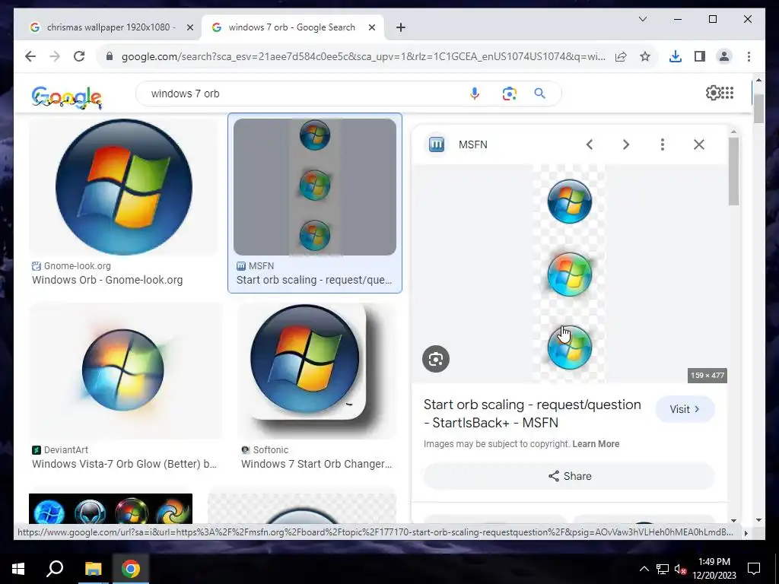This screenshot has height=584, width=779.
Task: Select the Gnome-look.org Windows orb thumbnail
Action: point(124,187)
